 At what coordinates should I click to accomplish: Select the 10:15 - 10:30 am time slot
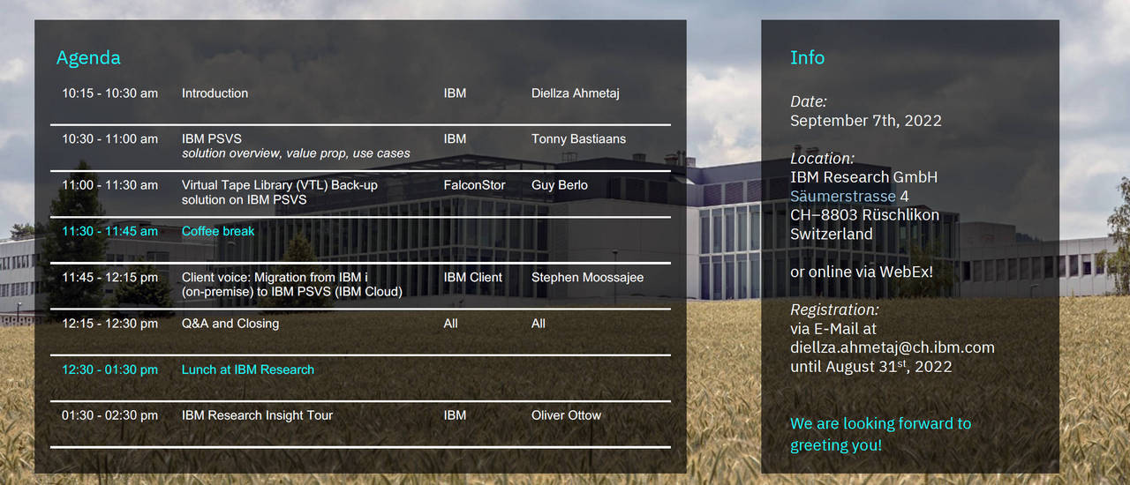109,93
